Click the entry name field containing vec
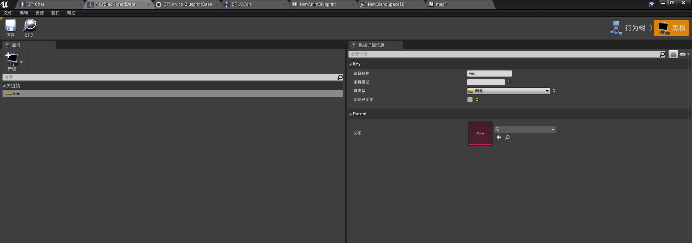Viewport: 692px width, 243px height. pyautogui.click(x=489, y=73)
